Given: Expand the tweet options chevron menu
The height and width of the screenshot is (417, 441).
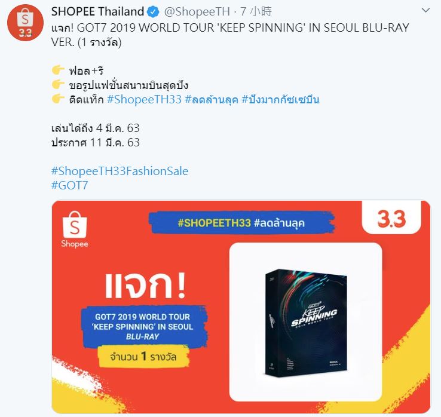Looking at the screenshot, I should [x=426, y=11].
